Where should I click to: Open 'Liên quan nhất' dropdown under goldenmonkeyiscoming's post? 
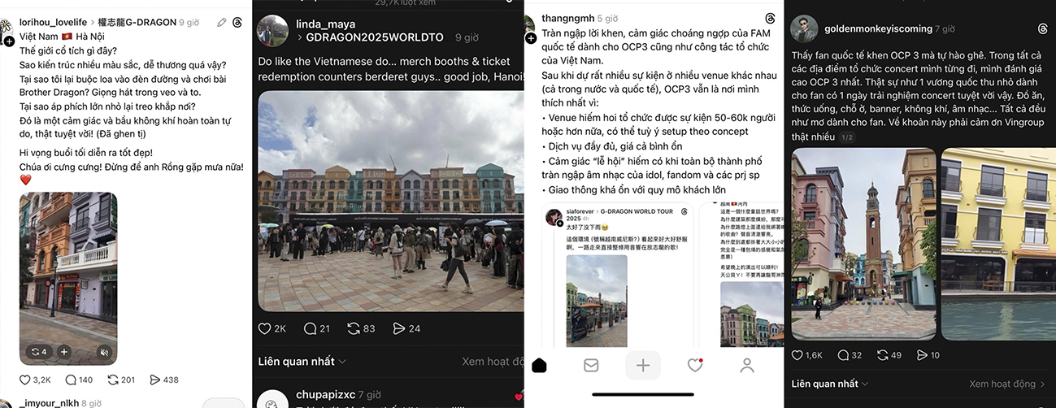tap(830, 384)
